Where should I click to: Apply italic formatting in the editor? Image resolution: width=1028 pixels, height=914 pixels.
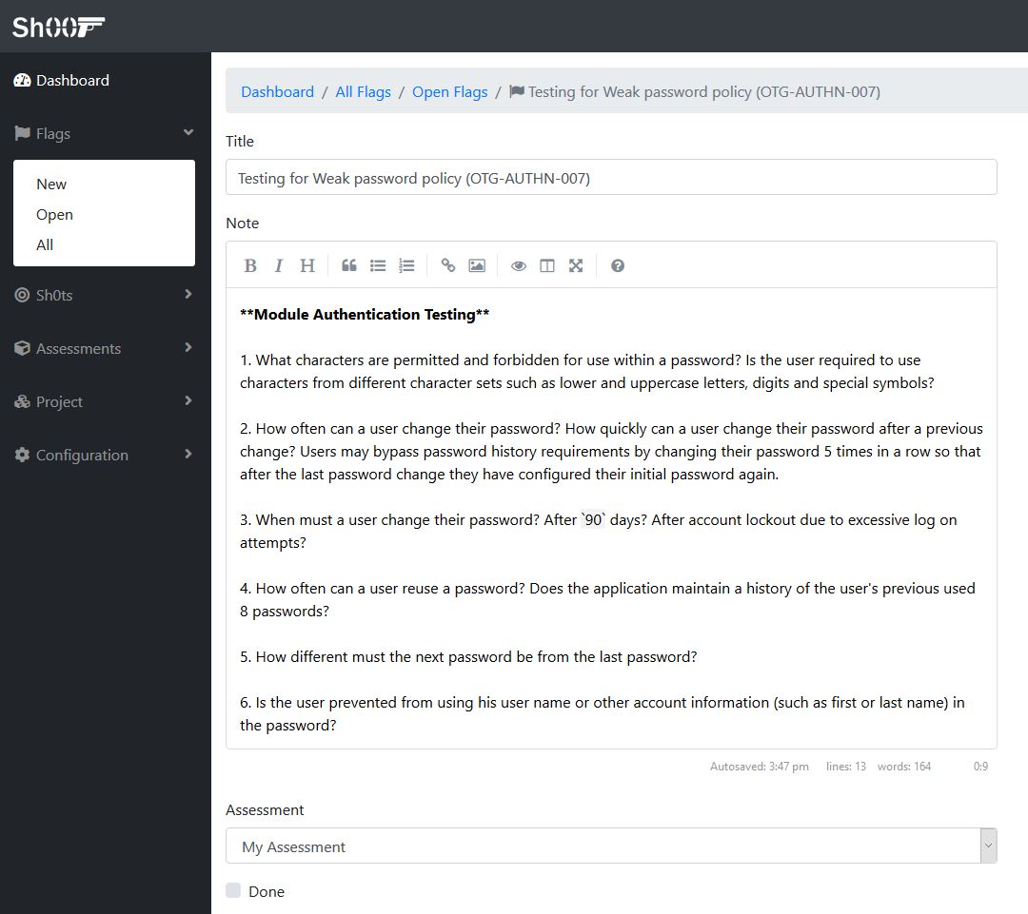279,265
